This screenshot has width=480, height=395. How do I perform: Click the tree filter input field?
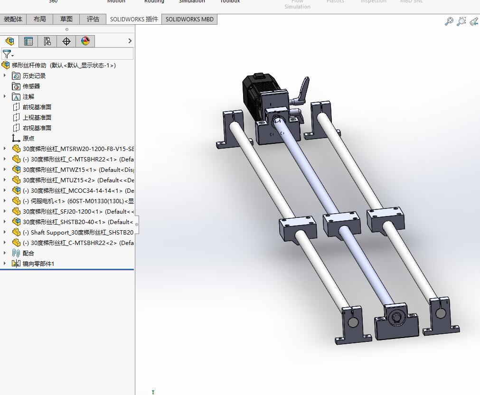click(x=67, y=54)
